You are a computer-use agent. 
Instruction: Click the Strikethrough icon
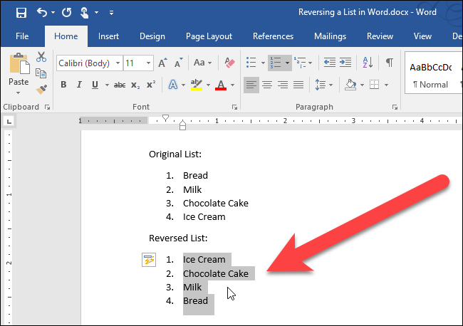tap(119, 85)
